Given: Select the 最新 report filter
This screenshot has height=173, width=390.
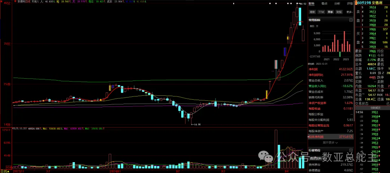Looking at the screenshot, I should (x=313, y=12).
